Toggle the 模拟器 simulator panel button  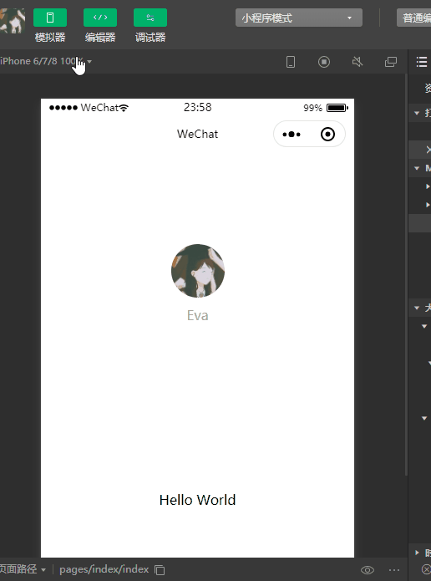click(x=50, y=18)
